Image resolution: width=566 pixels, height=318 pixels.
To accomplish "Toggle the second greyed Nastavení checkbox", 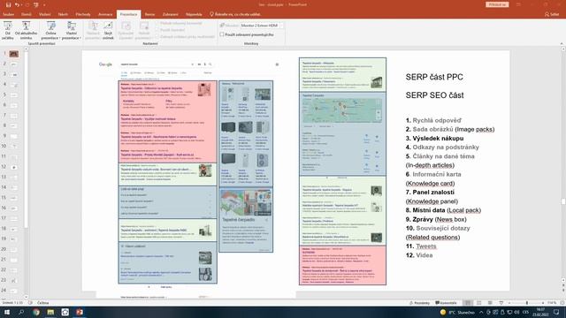I will tap(157, 30).
